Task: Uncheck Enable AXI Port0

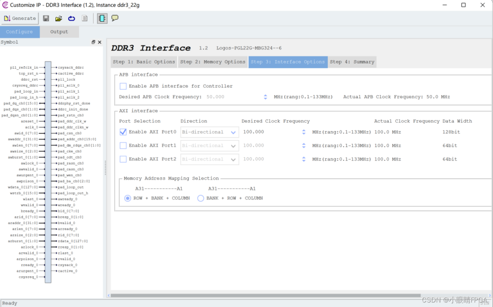Action: (123, 132)
